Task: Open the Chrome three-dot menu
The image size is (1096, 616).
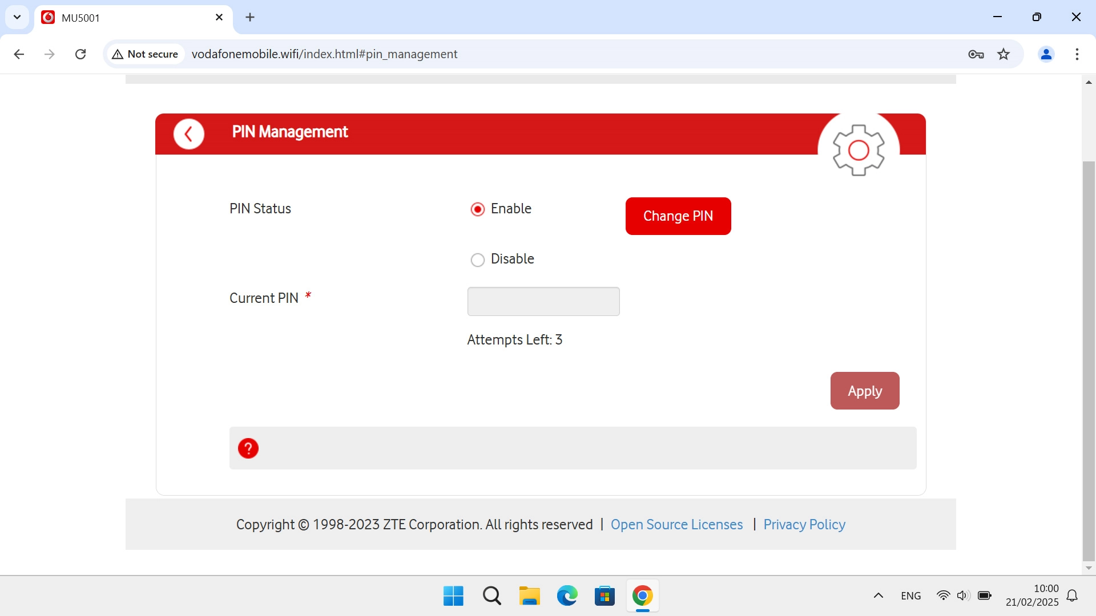Action: tap(1077, 54)
